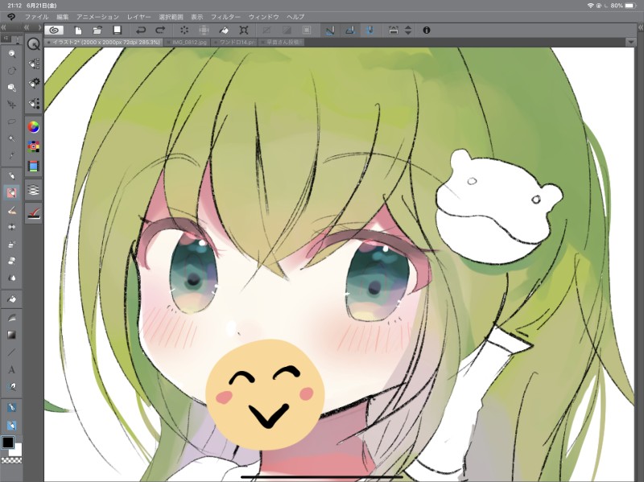Screen dimensions: 644x482
Task: Click the Deselect icon in command bar
Action: pyautogui.click(x=266, y=30)
